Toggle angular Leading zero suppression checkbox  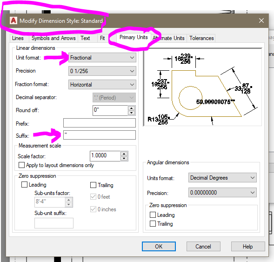point(153,215)
